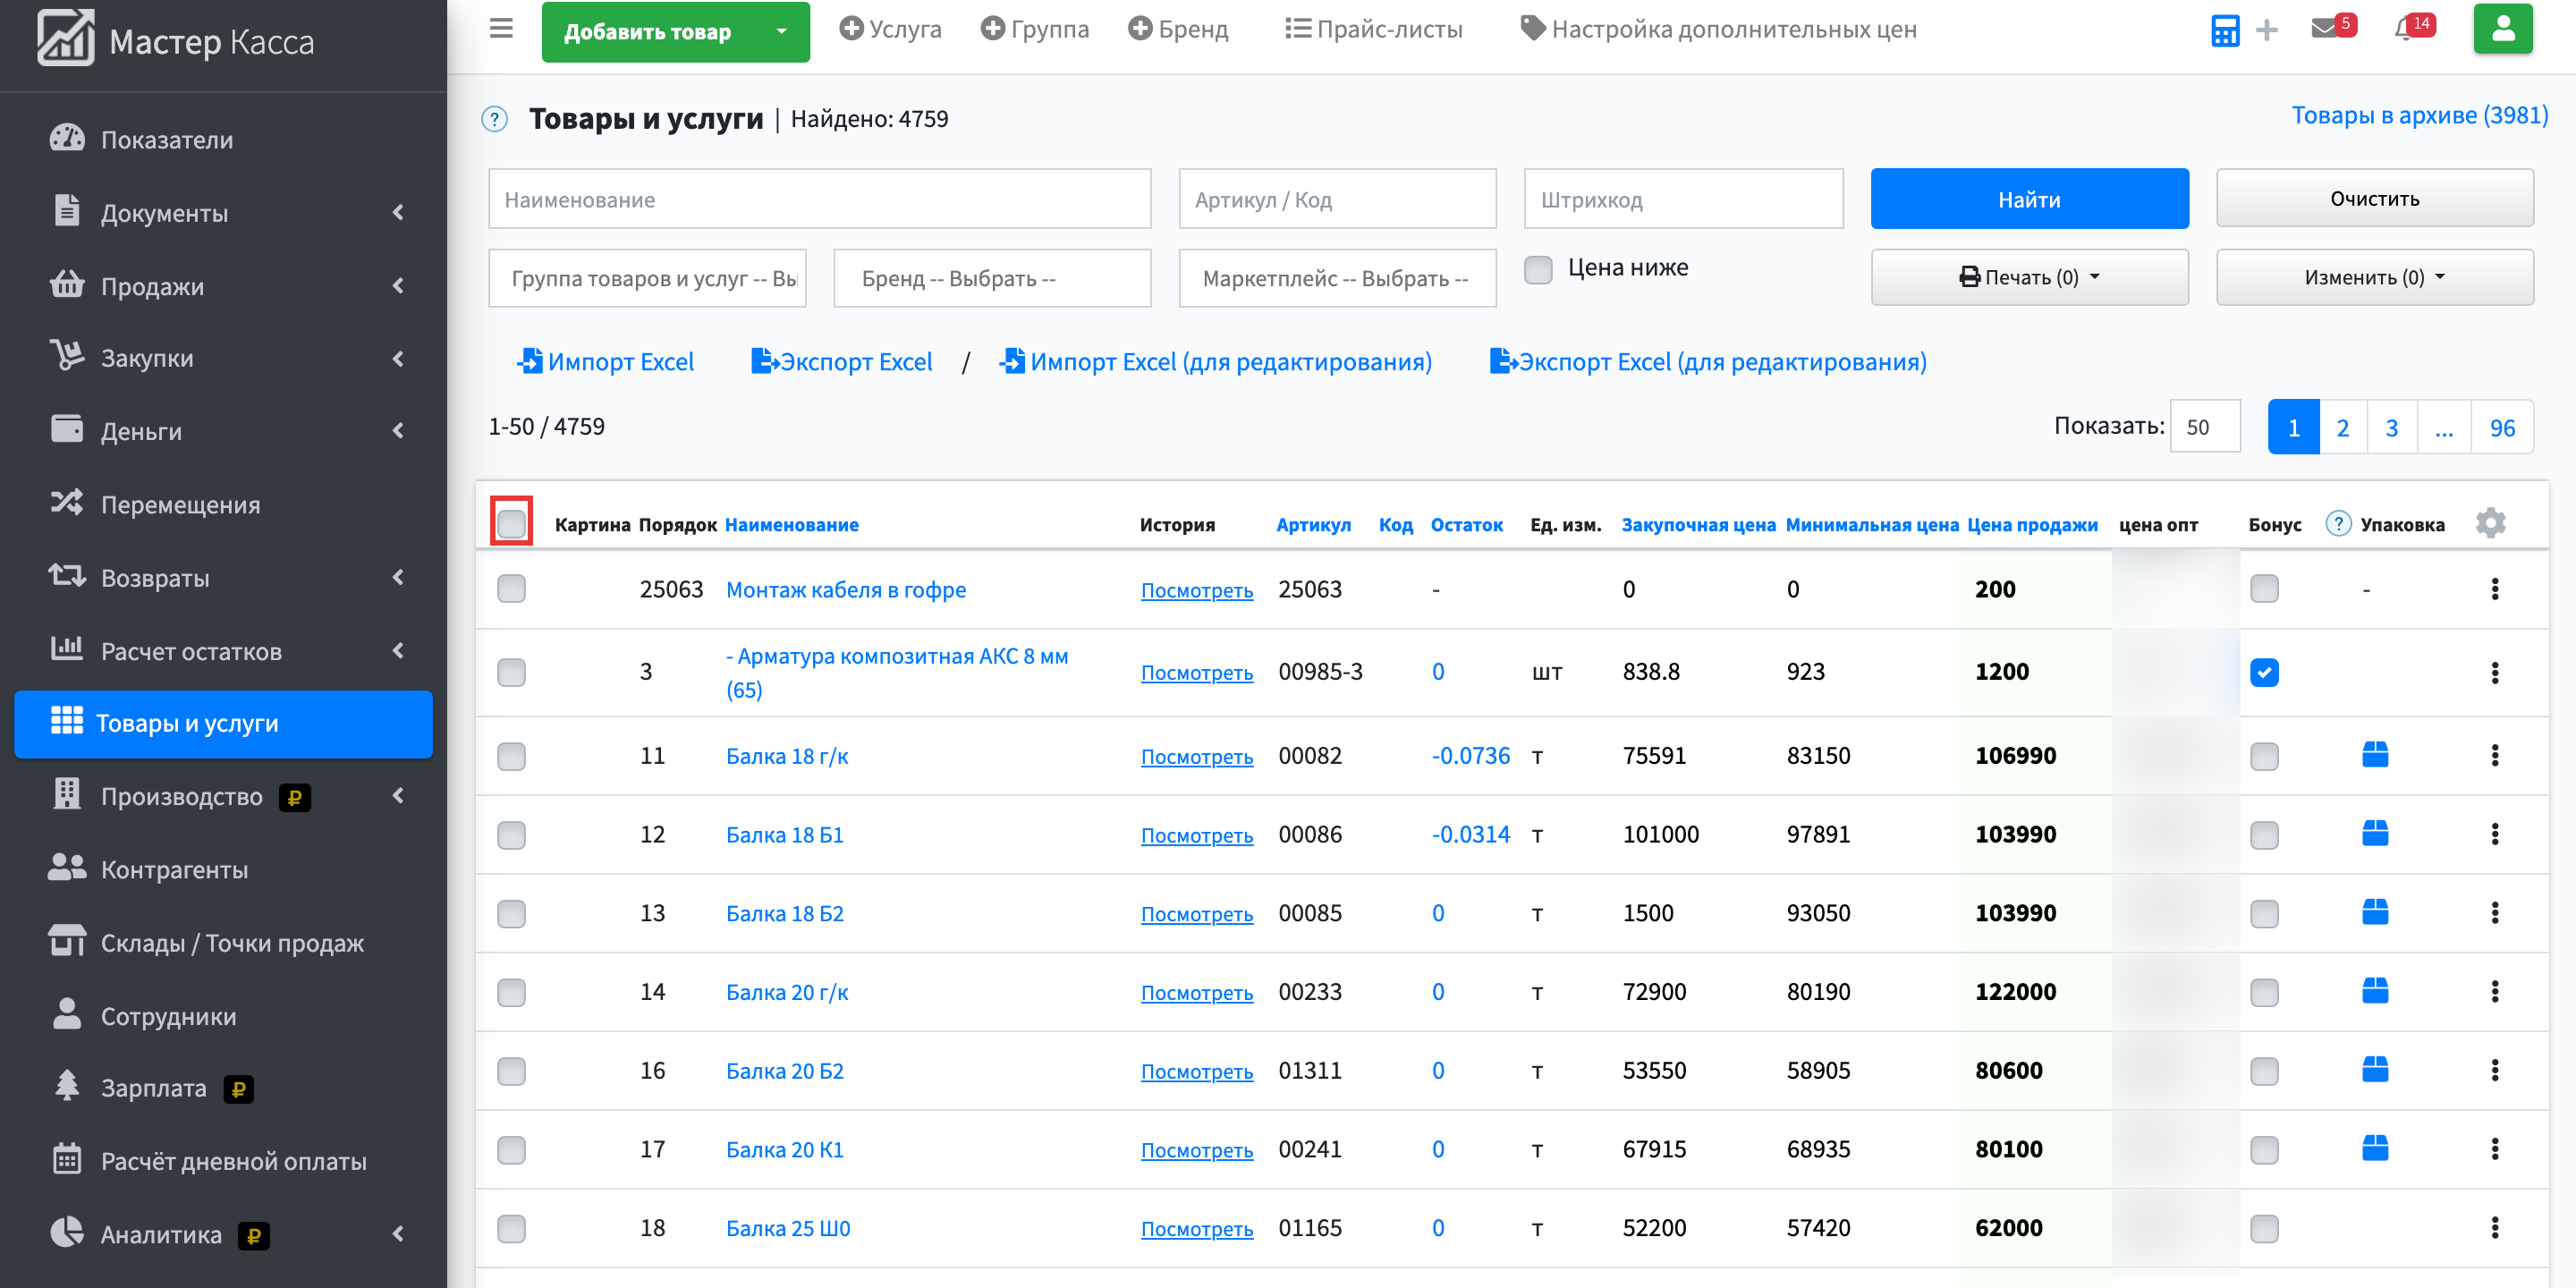Uncheck the bonus checkbox for Арматура композитная
This screenshot has width=2576, height=1288.
(2264, 672)
